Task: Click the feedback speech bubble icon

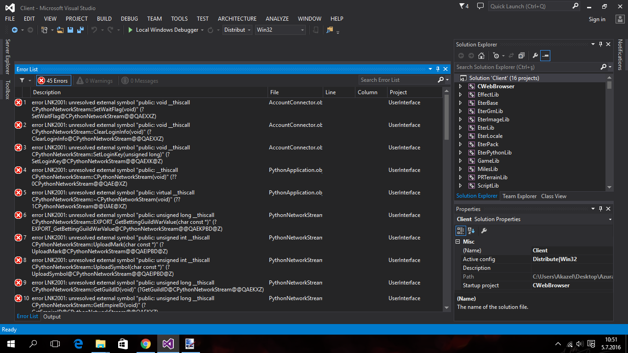Action: [x=480, y=6]
